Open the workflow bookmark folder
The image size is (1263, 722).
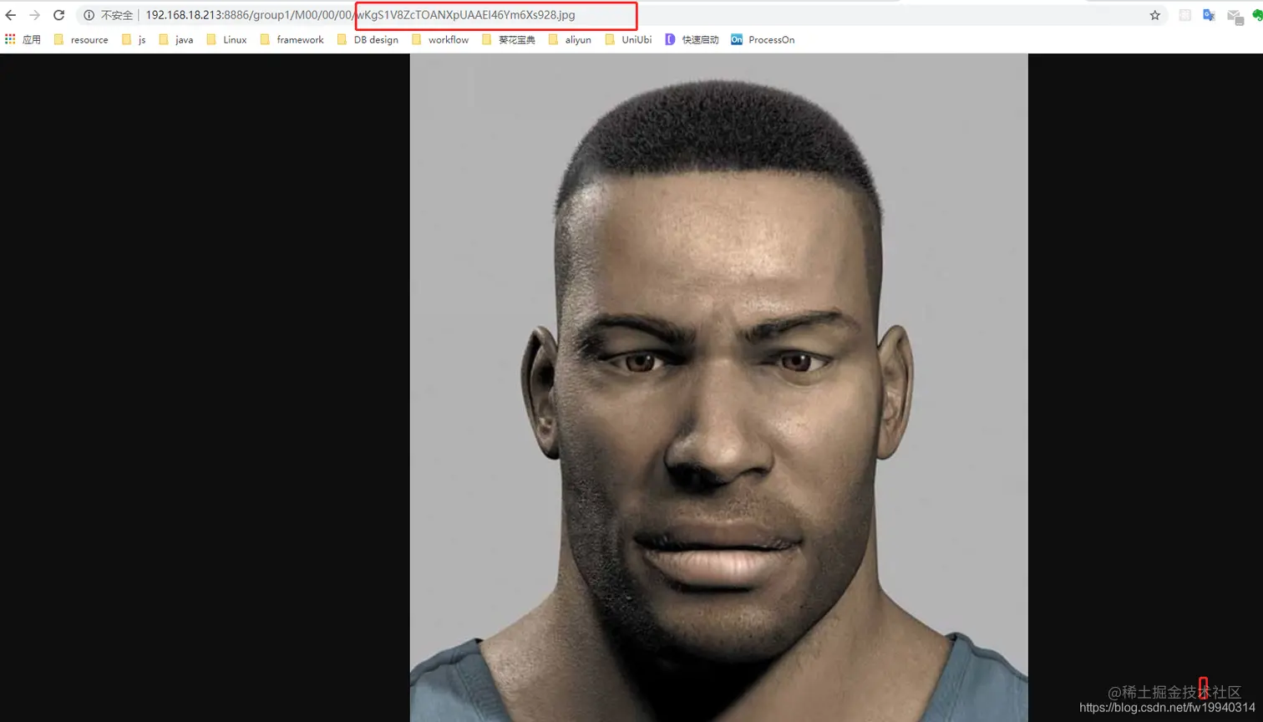pos(440,39)
